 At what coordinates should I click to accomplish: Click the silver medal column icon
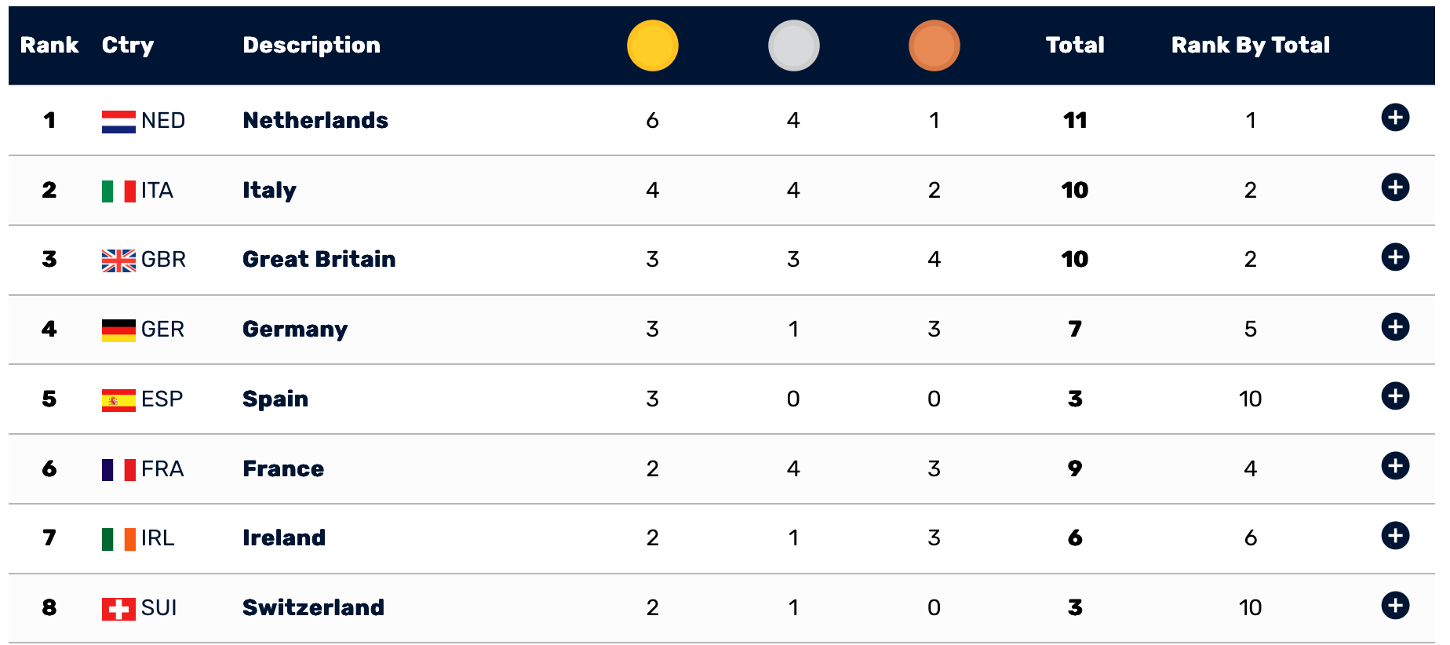(793, 46)
